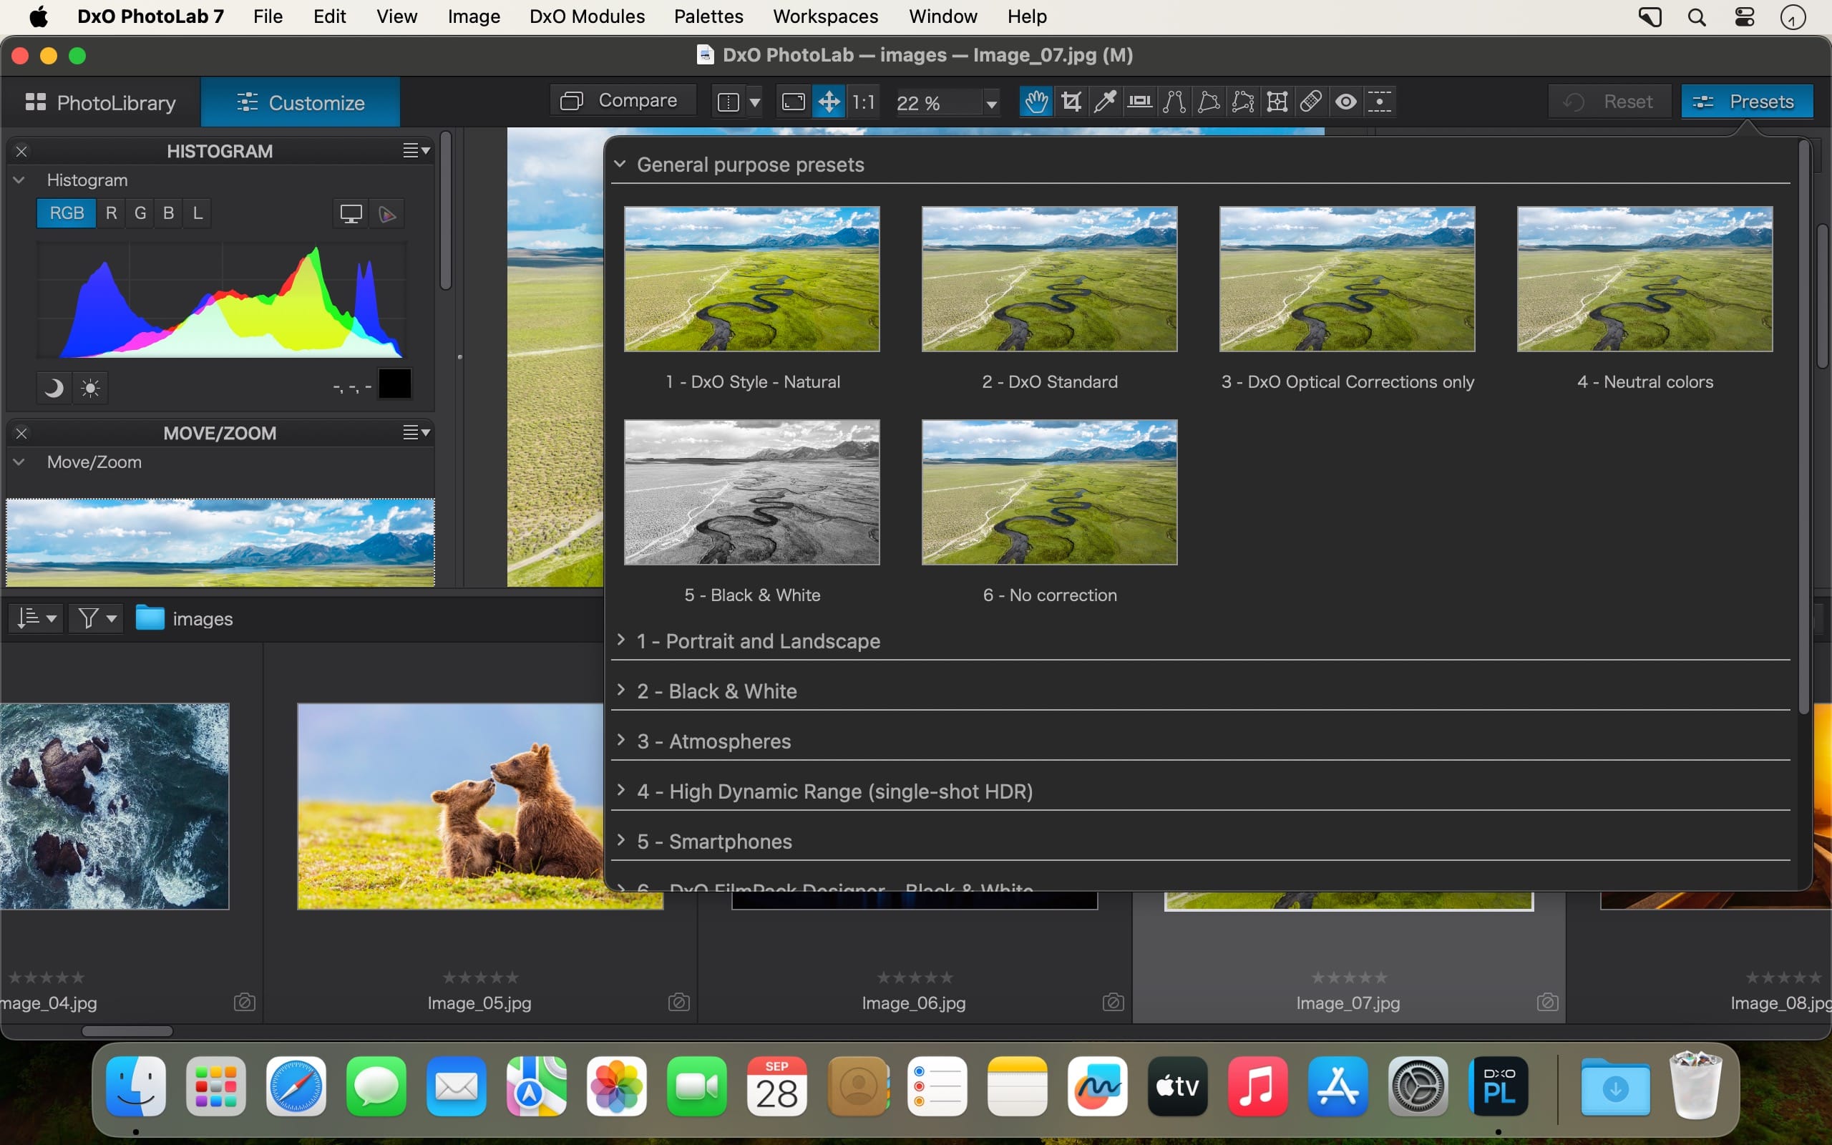The width and height of the screenshot is (1832, 1145).
Task: Expand 1 - Portrait and Landscape presets
Action: tap(620, 640)
